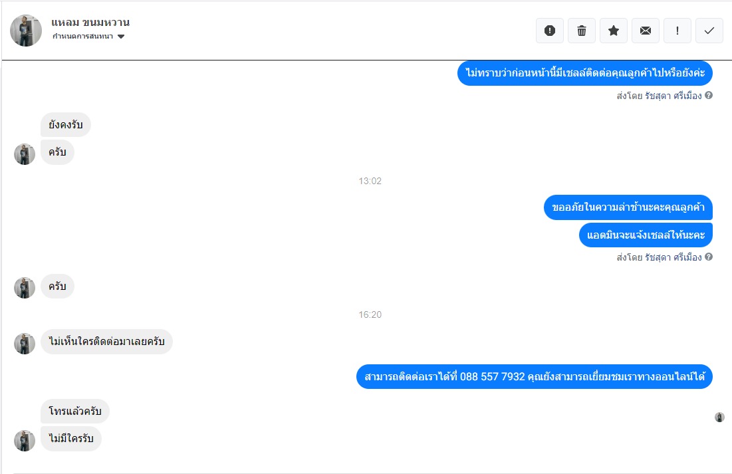Click the blue bubble แอดมินจะแจ้งเซลล์ให้นะคะ

[646, 235]
